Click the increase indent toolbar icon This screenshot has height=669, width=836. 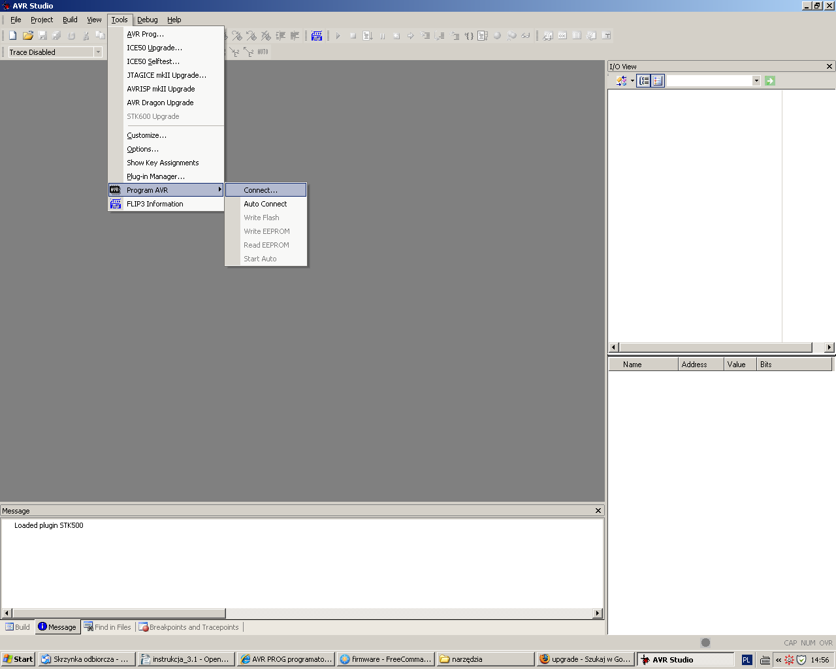click(281, 36)
